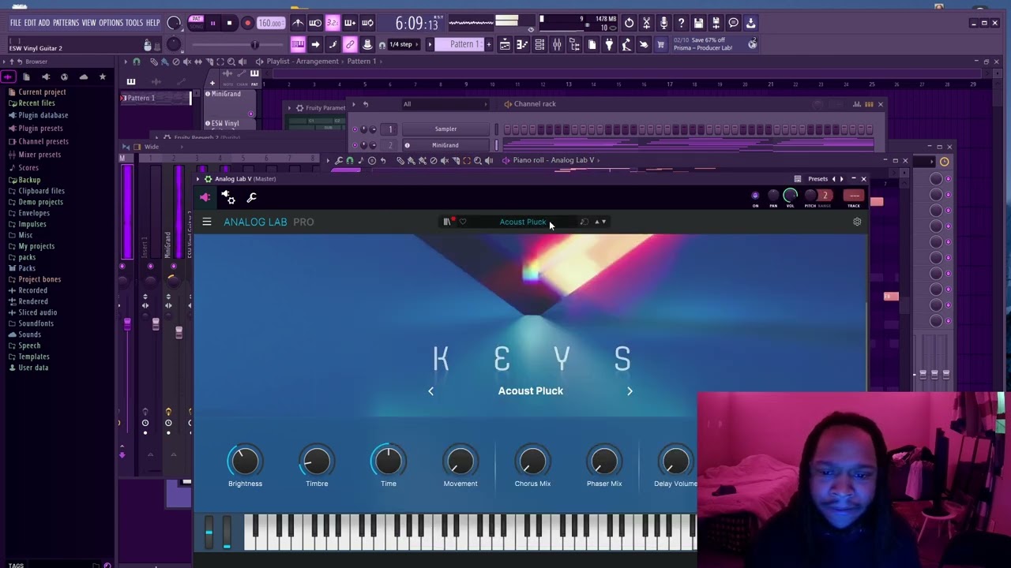1011x568 pixels.
Task: Save the project with the floppy disk icon
Action: point(698,23)
